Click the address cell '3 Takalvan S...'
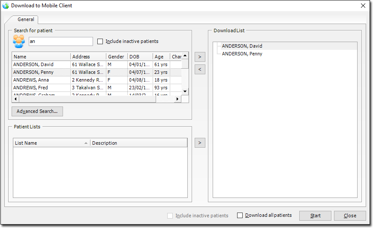The height and width of the screenshot is (228, 373). [x=87, y=88]
